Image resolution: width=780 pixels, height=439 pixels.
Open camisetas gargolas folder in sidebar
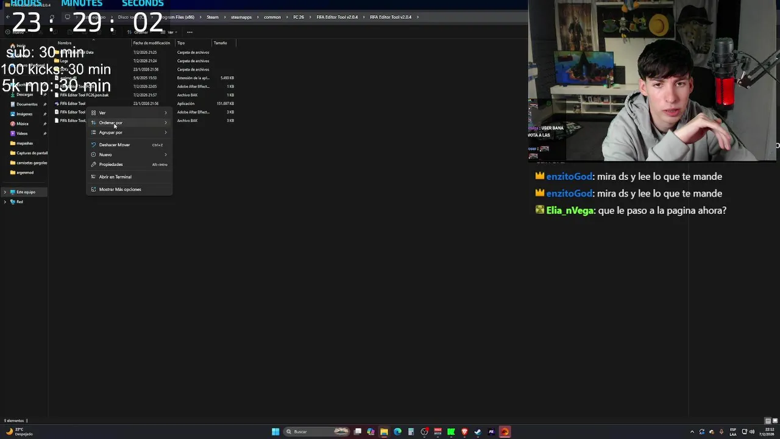coord(29,163)
